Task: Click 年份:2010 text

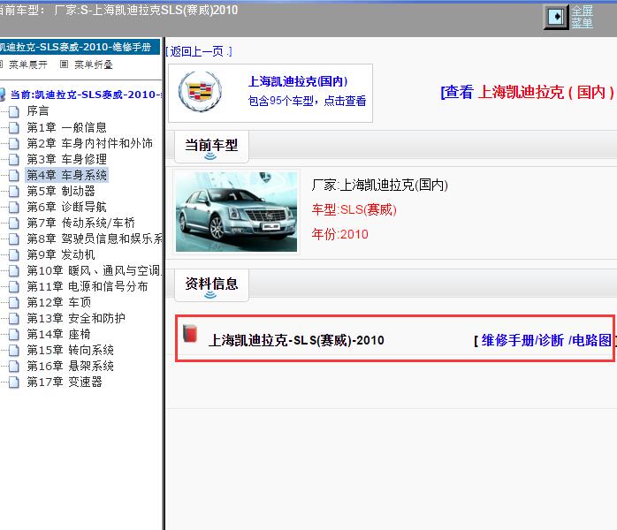Action: tap(340, 234)
